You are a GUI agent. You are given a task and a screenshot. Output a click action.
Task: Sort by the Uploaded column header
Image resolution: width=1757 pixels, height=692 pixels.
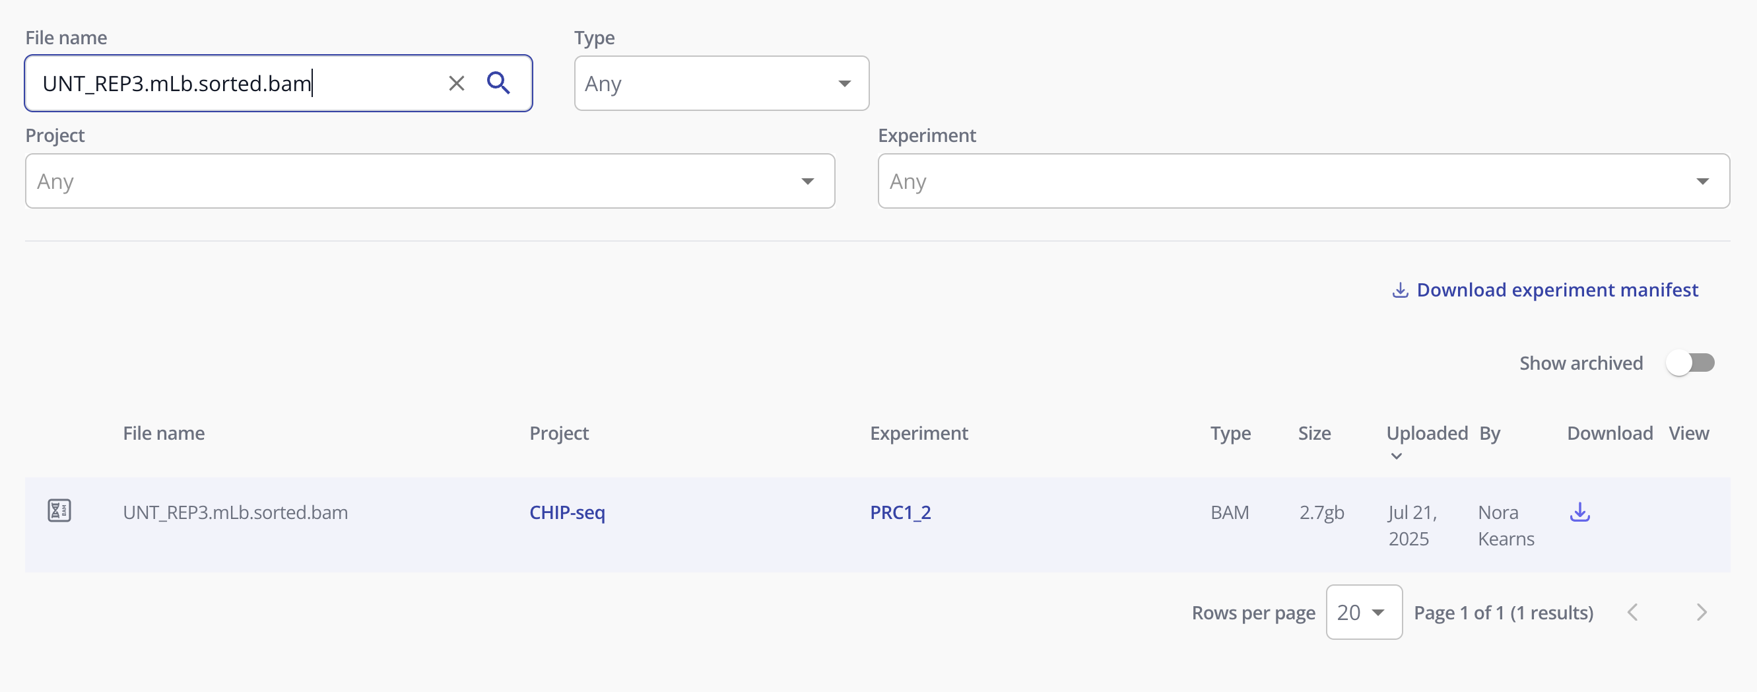tap(1426, 433)
